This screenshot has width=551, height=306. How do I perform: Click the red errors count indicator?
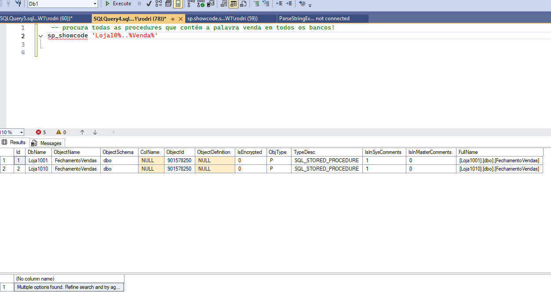(x=41, y=132)
